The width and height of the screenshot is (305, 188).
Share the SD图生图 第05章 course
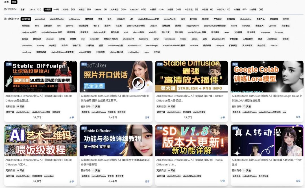pyautogui.click(x=71, y=117)
